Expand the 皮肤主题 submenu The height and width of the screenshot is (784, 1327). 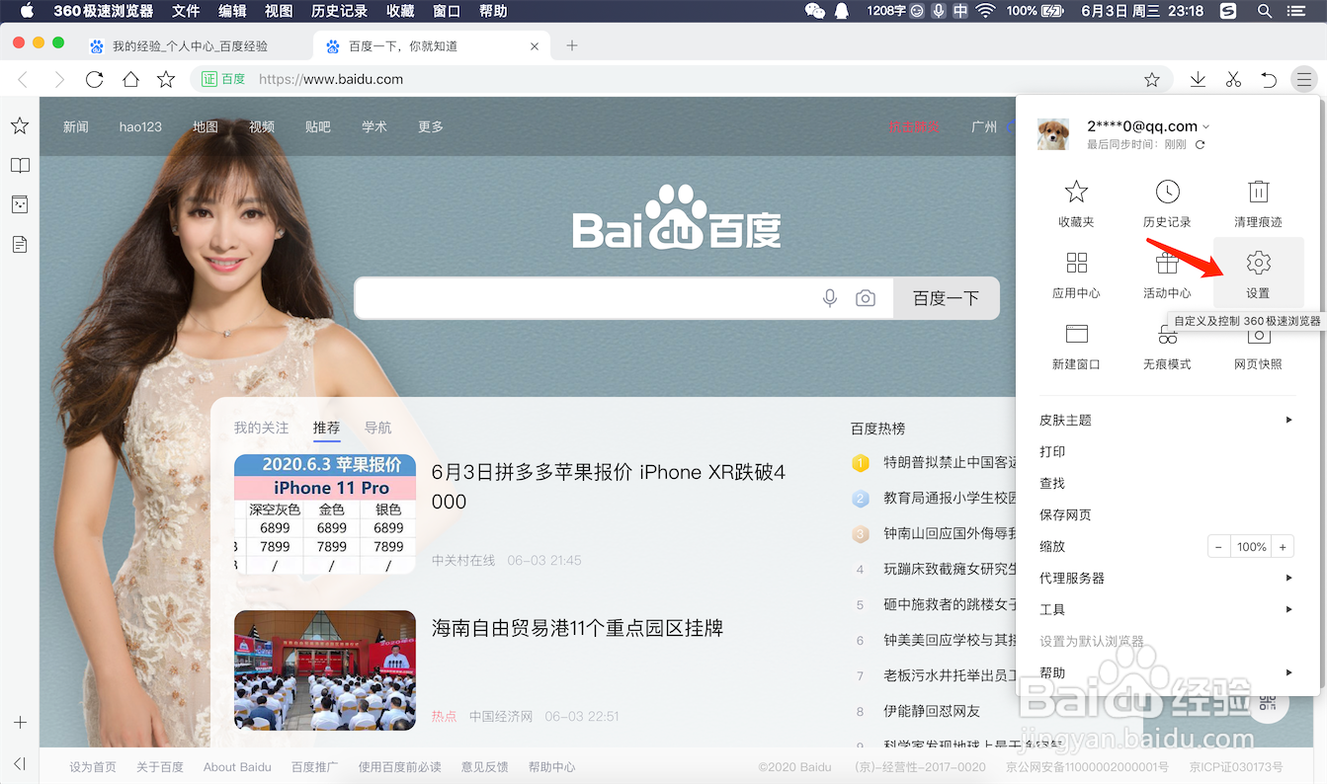pyautogui.click(x=1065, y=420)
